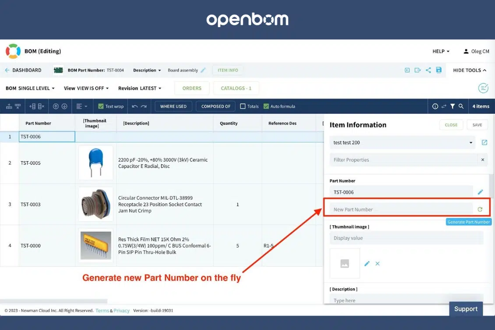Click the blue floppy disk save icon

click(439, 70)
